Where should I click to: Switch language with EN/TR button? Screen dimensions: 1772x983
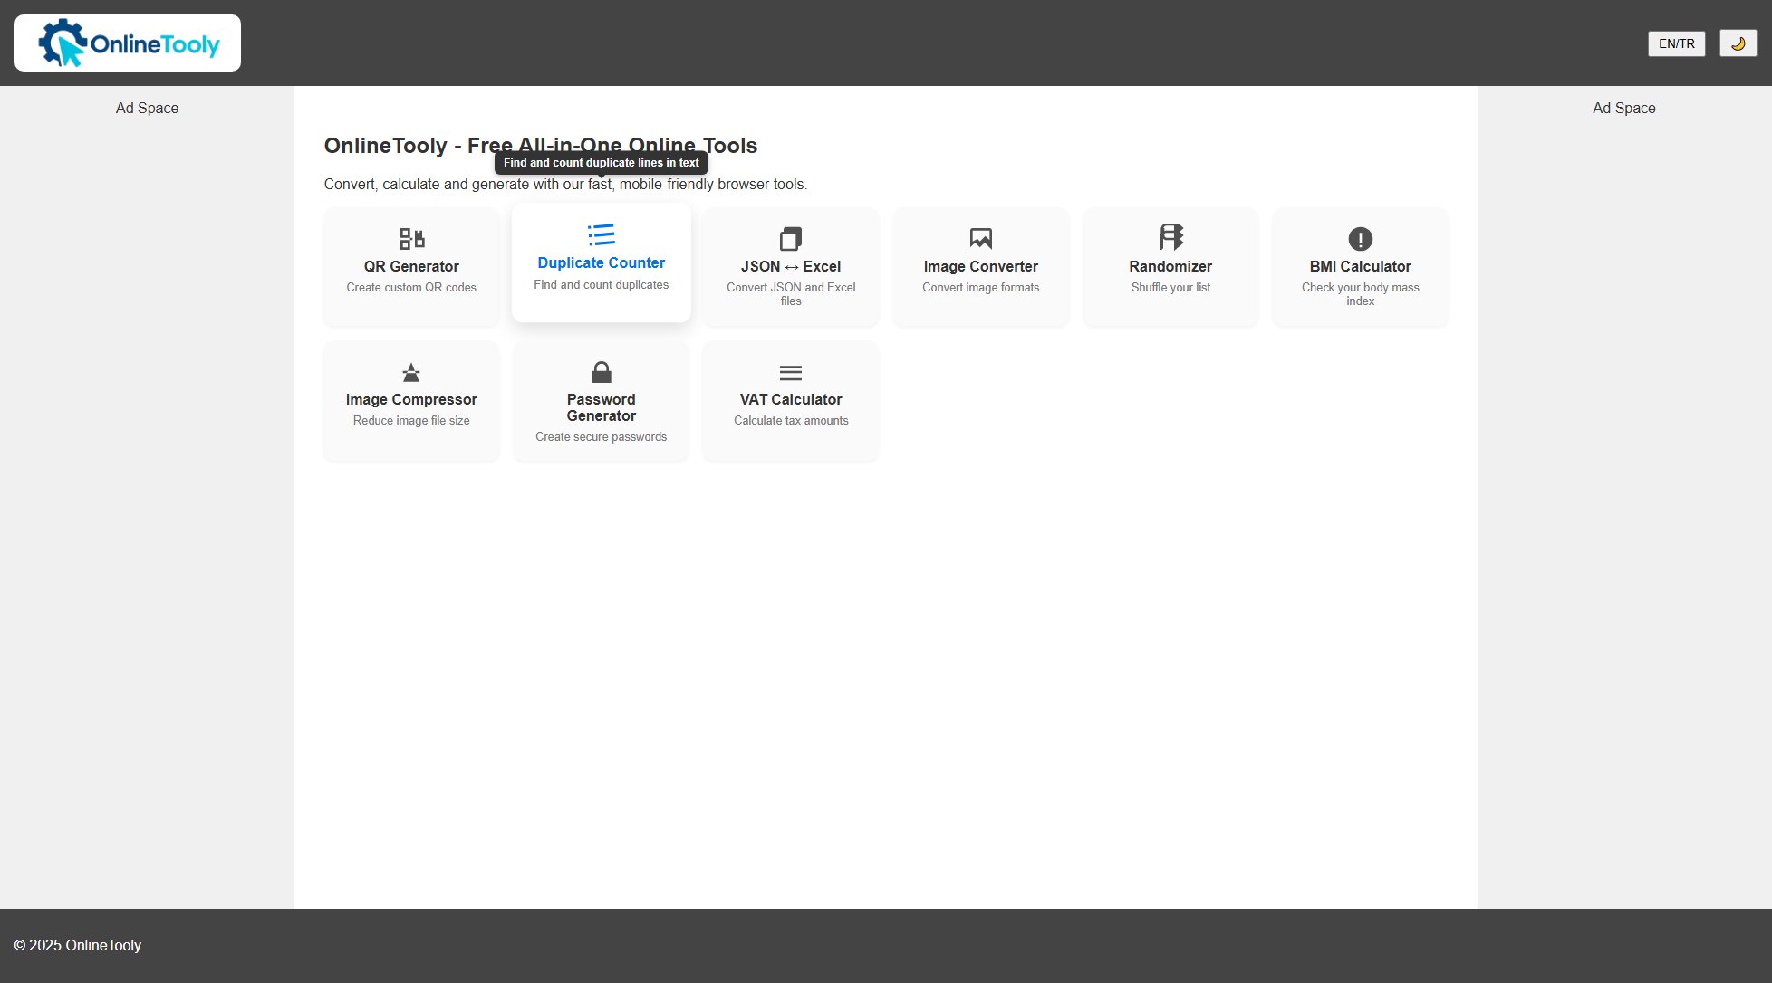(1676, 43)
